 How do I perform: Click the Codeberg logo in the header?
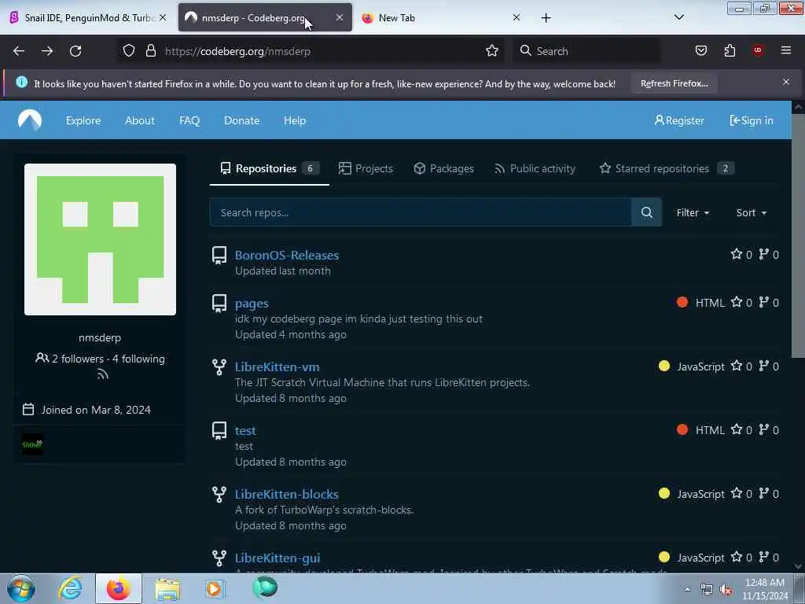click(30, 120)
